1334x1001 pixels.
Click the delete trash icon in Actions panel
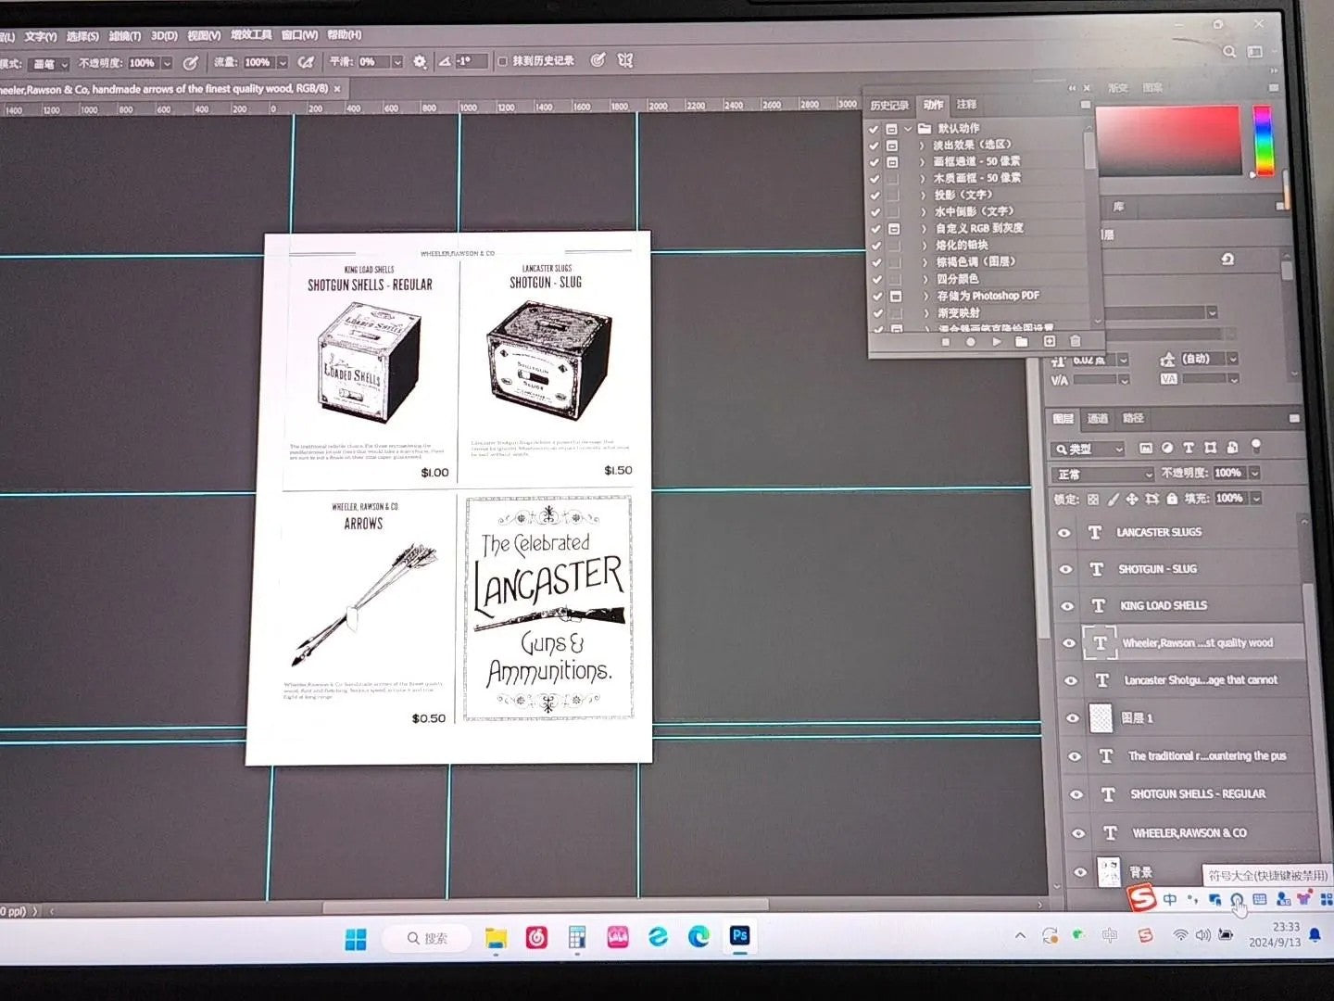(x=1075, y=342)
